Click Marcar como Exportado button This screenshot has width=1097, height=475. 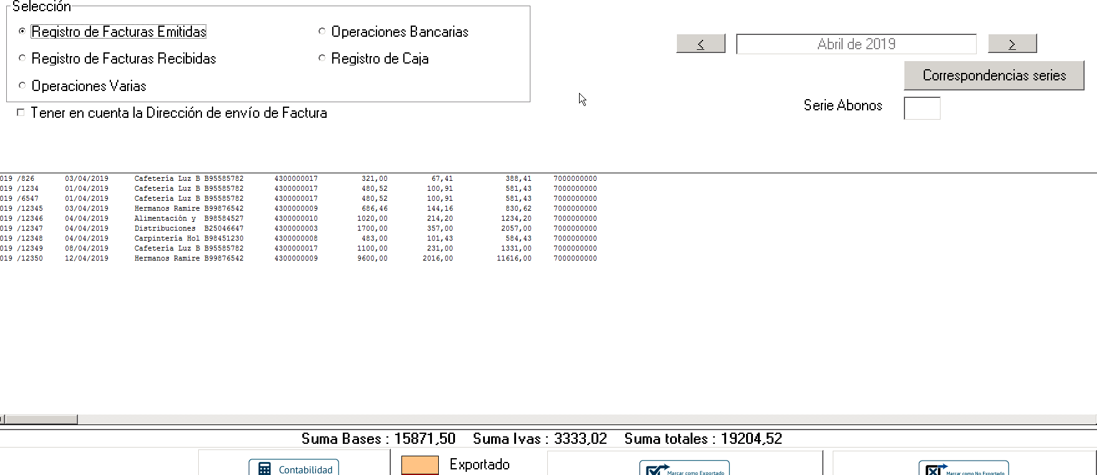click(684, 469)
